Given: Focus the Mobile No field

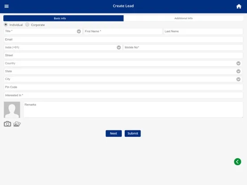Looking at the screenshot, I should pyautogui.click(x=183, y=47).
